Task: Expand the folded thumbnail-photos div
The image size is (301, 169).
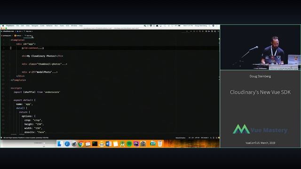Action: coord(45,64)
